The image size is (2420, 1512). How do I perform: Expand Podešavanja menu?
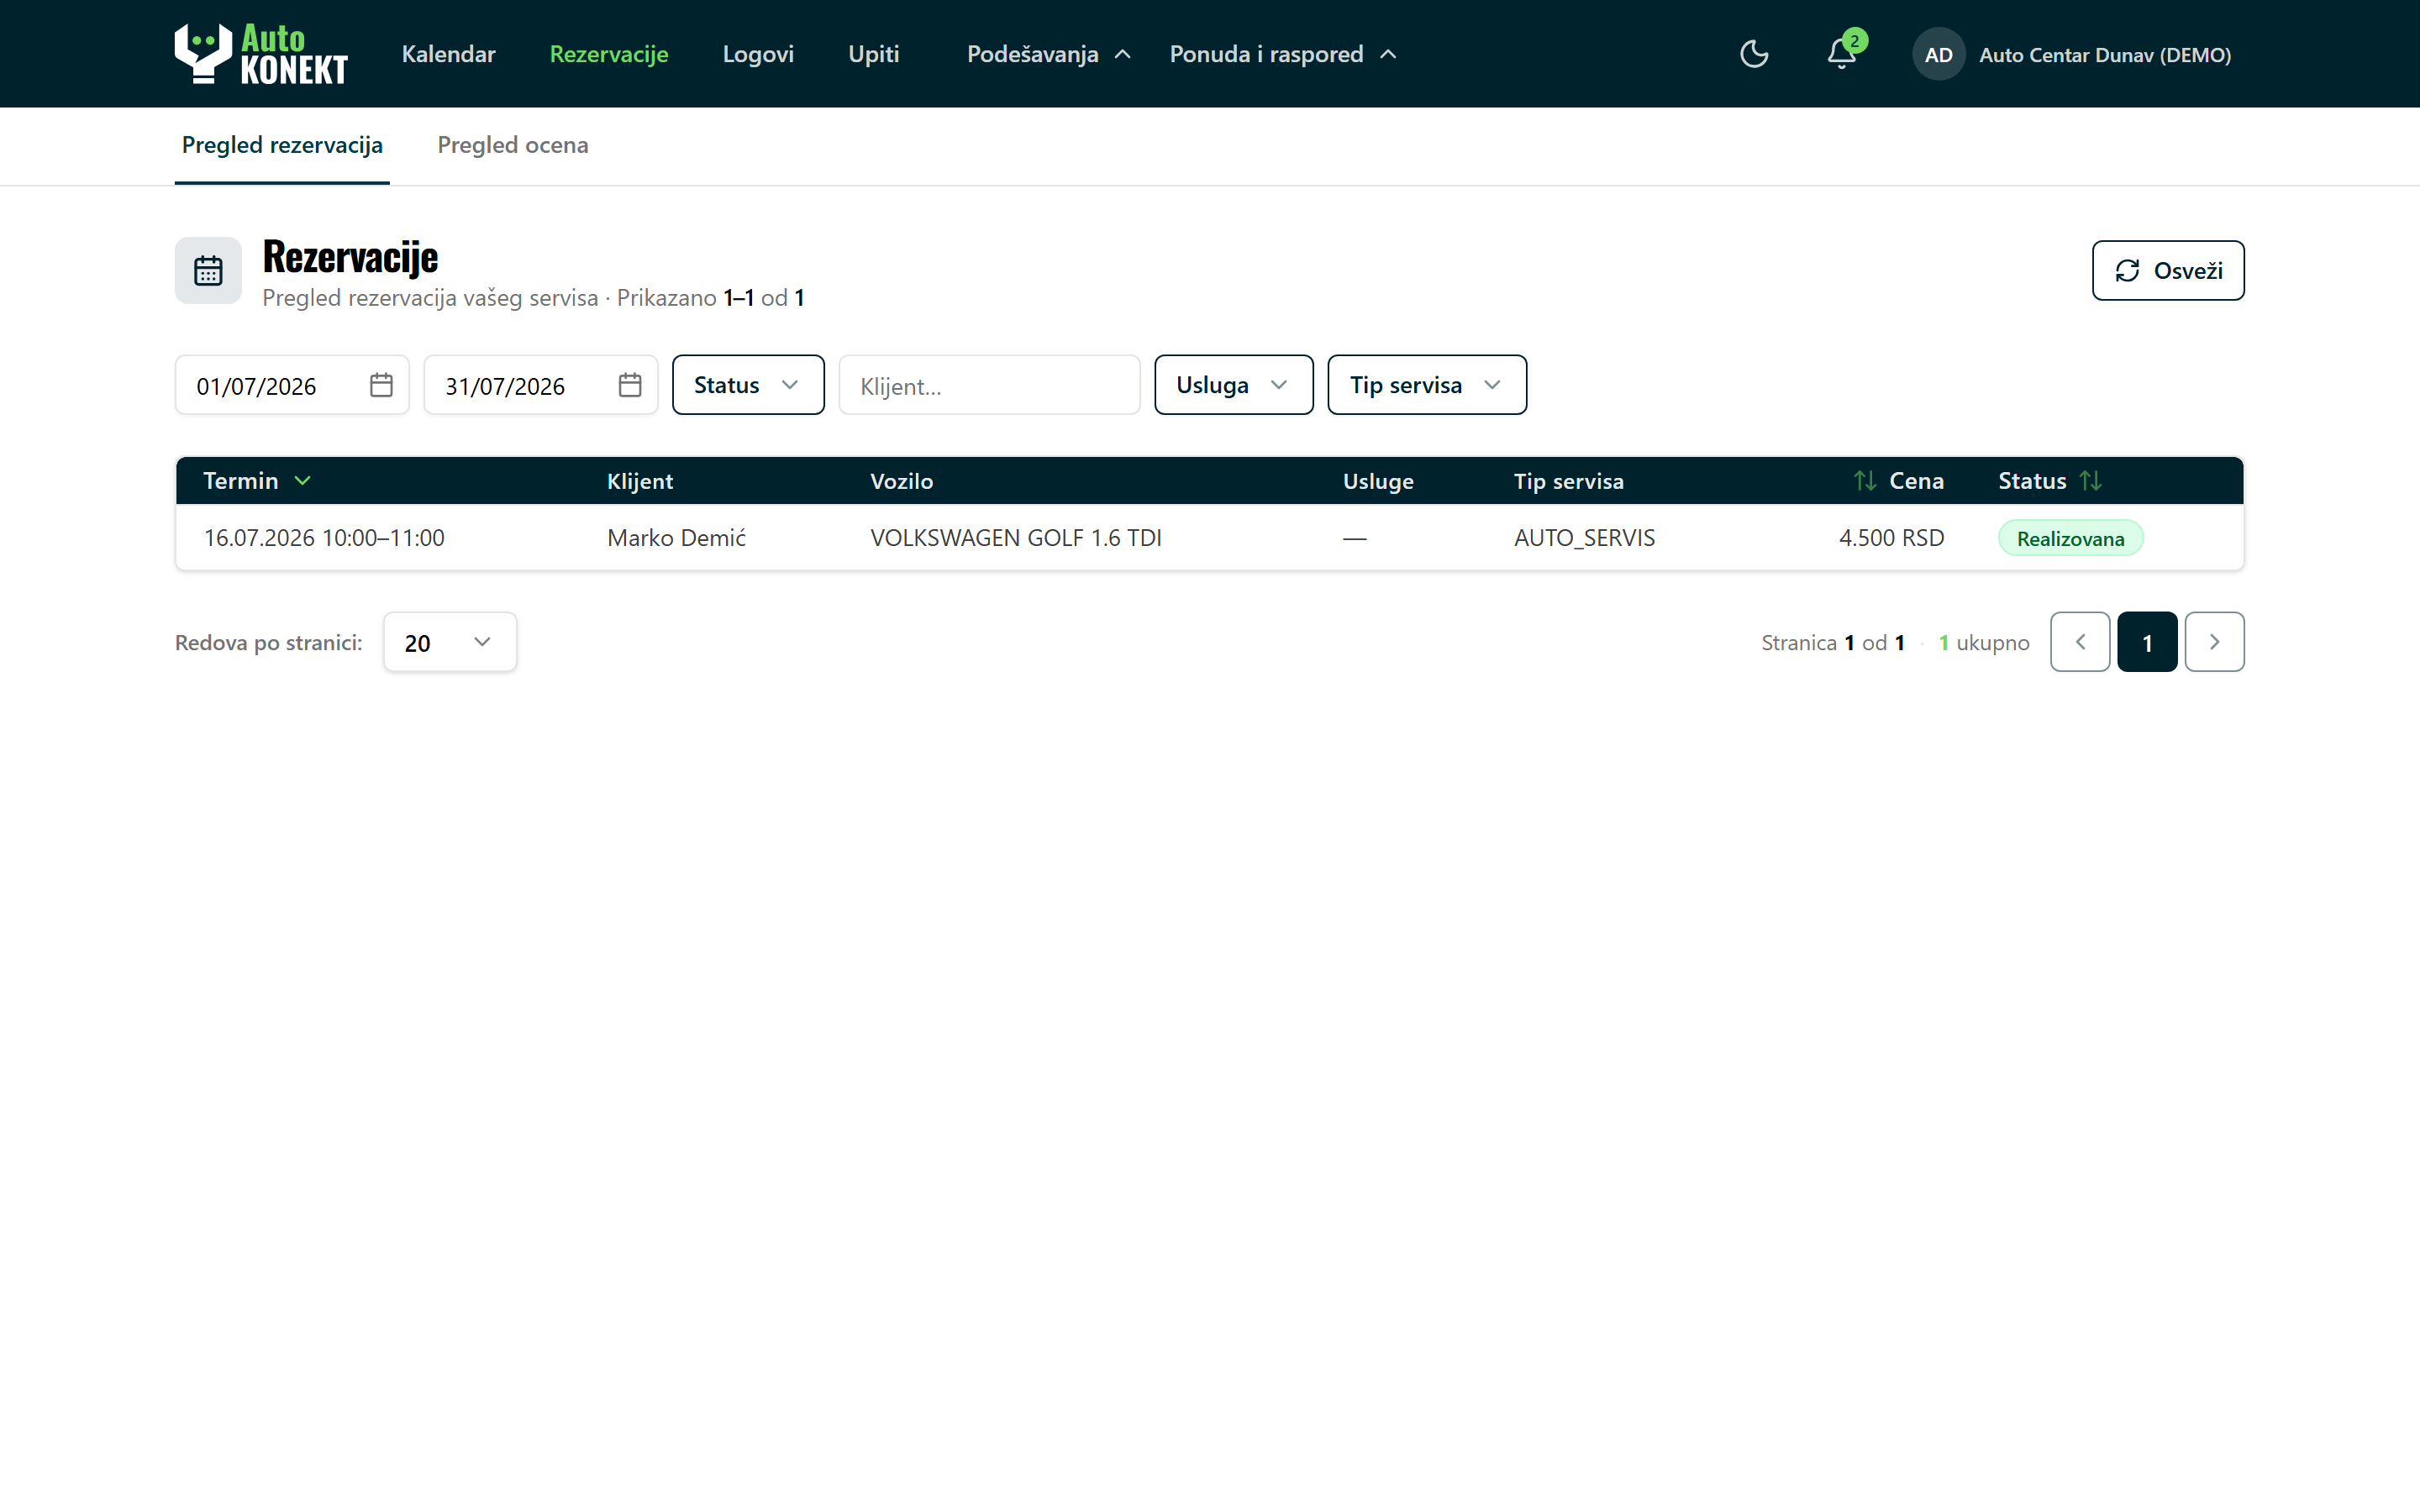(x=1049, y=54)
